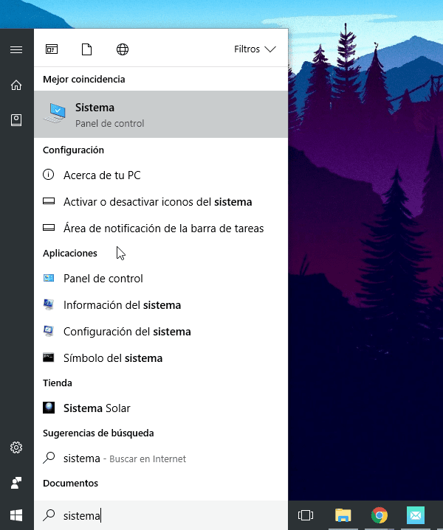Filter results by Web globe icon

pyautogui.click(x=123, y=49)
